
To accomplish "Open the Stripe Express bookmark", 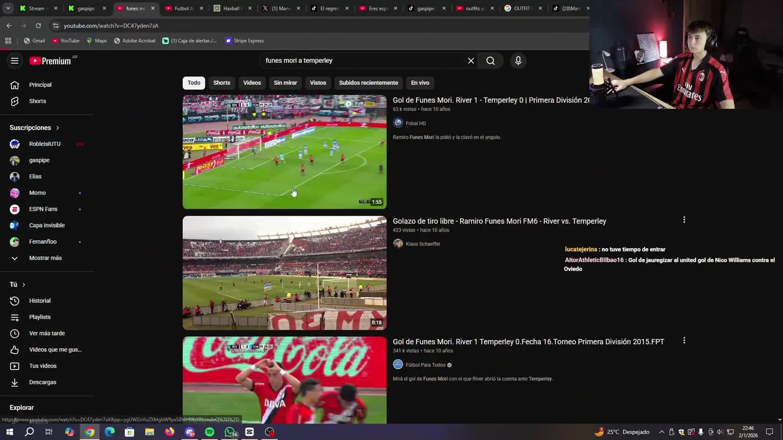I will [244, 41].
